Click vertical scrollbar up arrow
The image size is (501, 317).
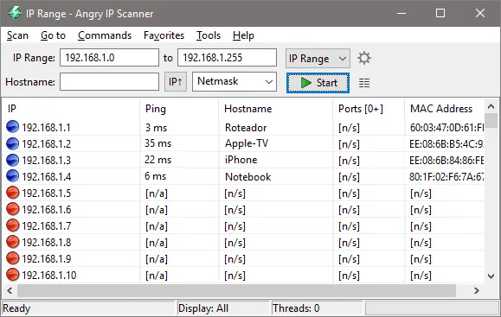click(491, 106)
